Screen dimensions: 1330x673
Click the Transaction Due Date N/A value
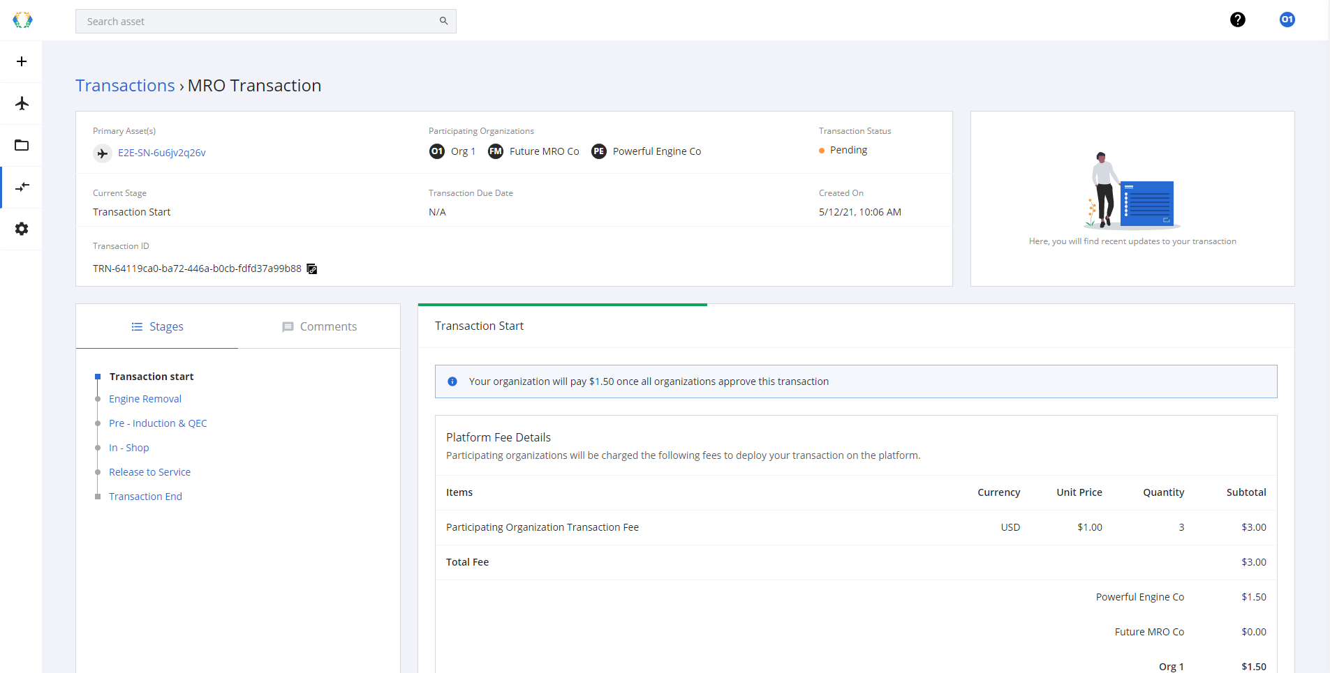[x=437, y=212]
